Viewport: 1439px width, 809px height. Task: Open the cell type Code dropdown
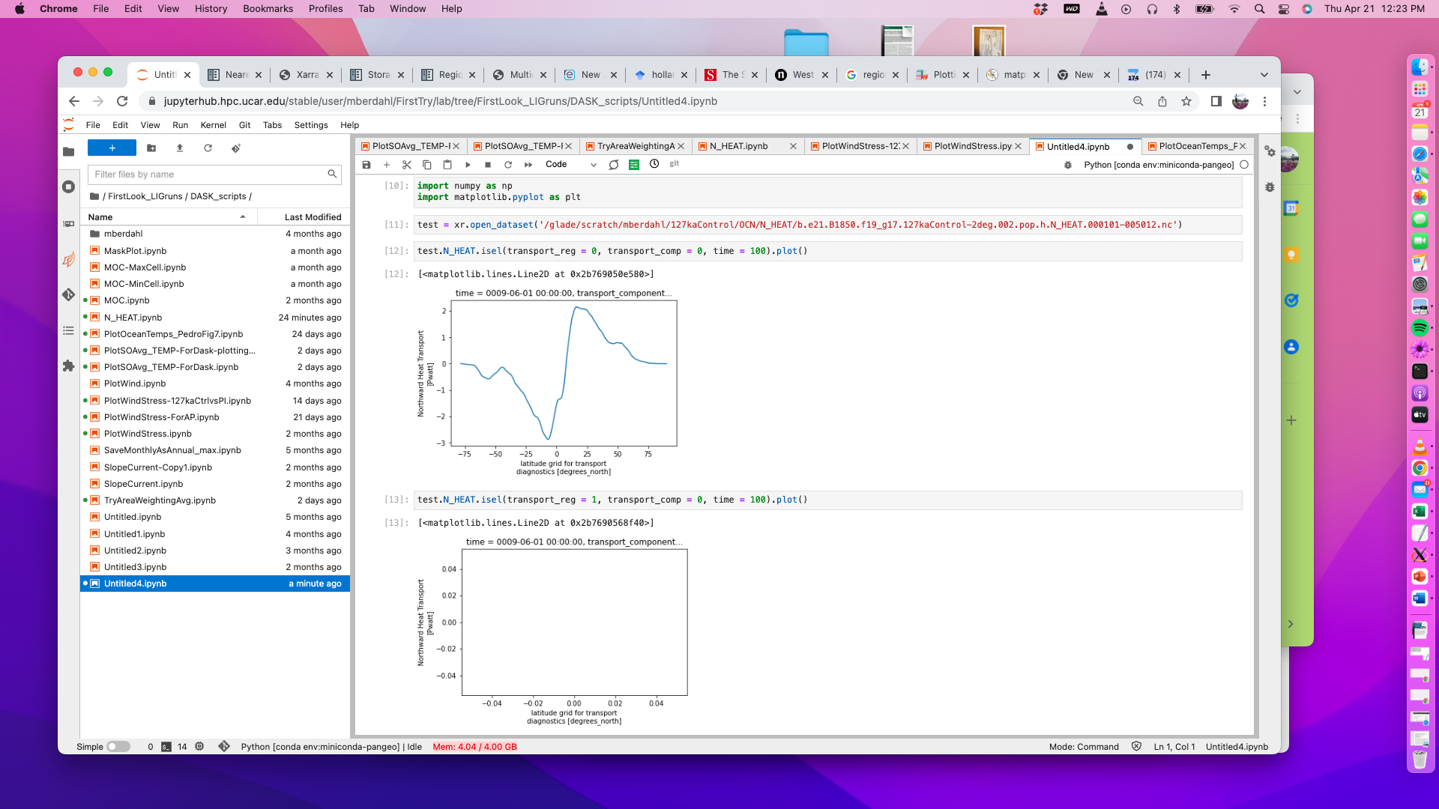pyautogui.click(x=570, y=165)
